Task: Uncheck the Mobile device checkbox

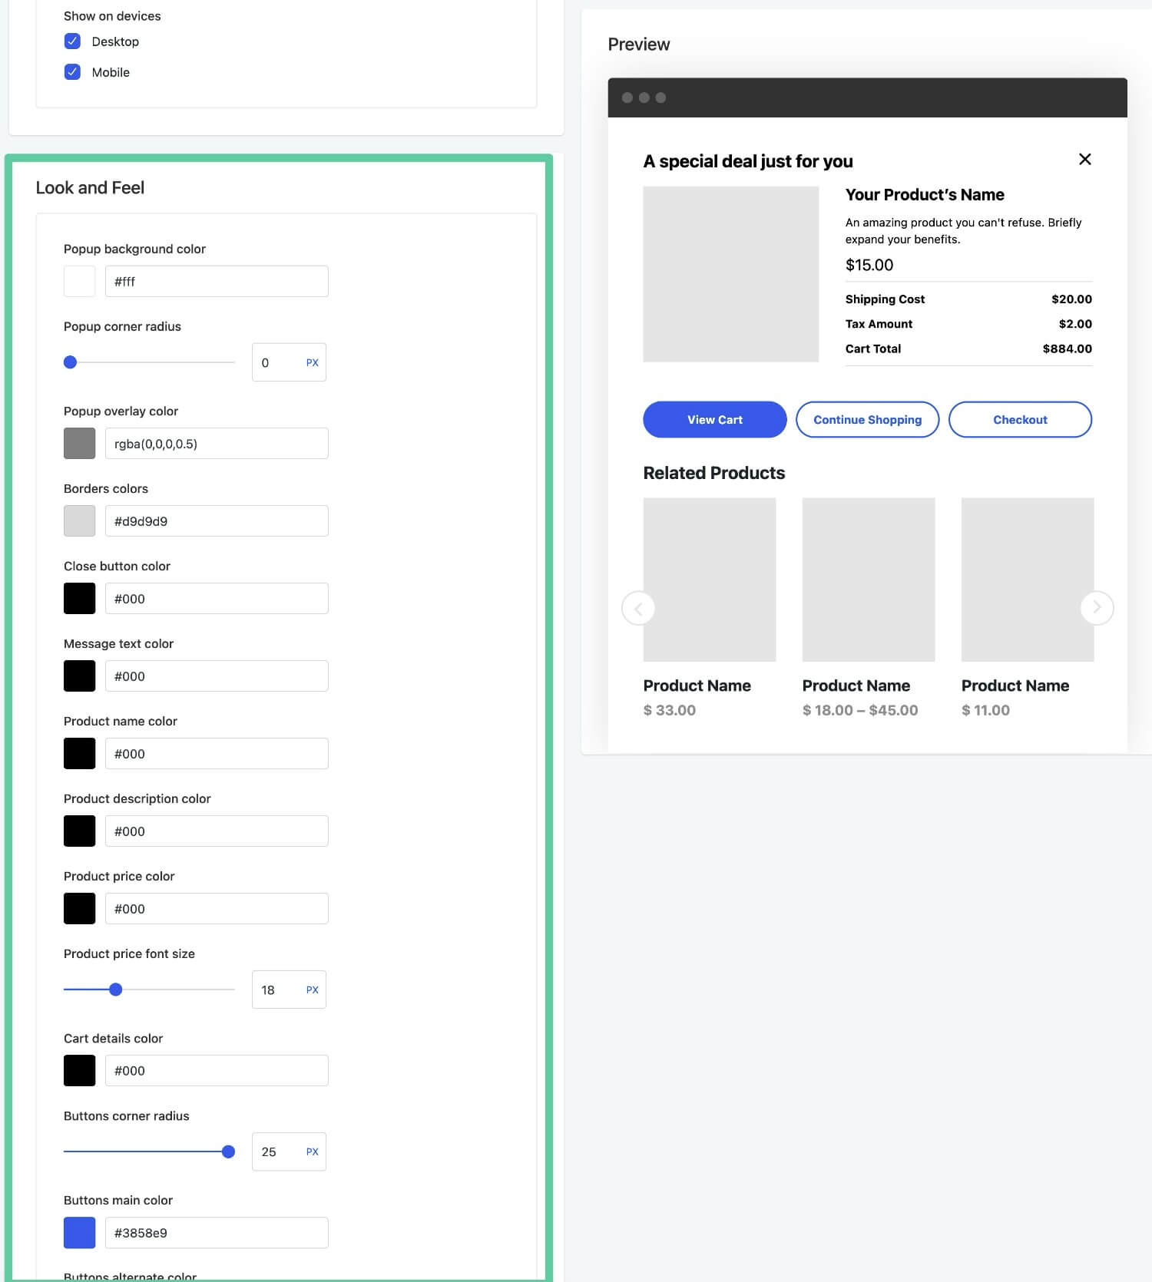Action: (72, 72)
